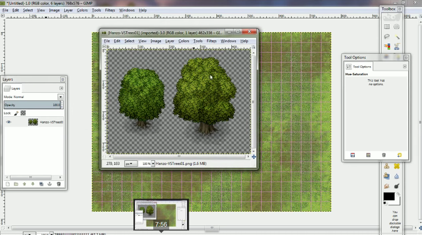
Task: Select the Dodge/Burn tool
Action: point(397,186)
